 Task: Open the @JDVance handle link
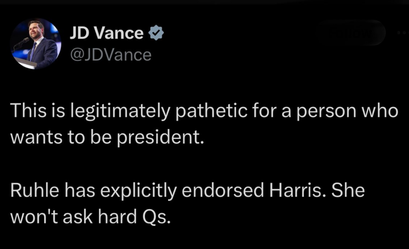pyautogui.click(x=110, y=55)
